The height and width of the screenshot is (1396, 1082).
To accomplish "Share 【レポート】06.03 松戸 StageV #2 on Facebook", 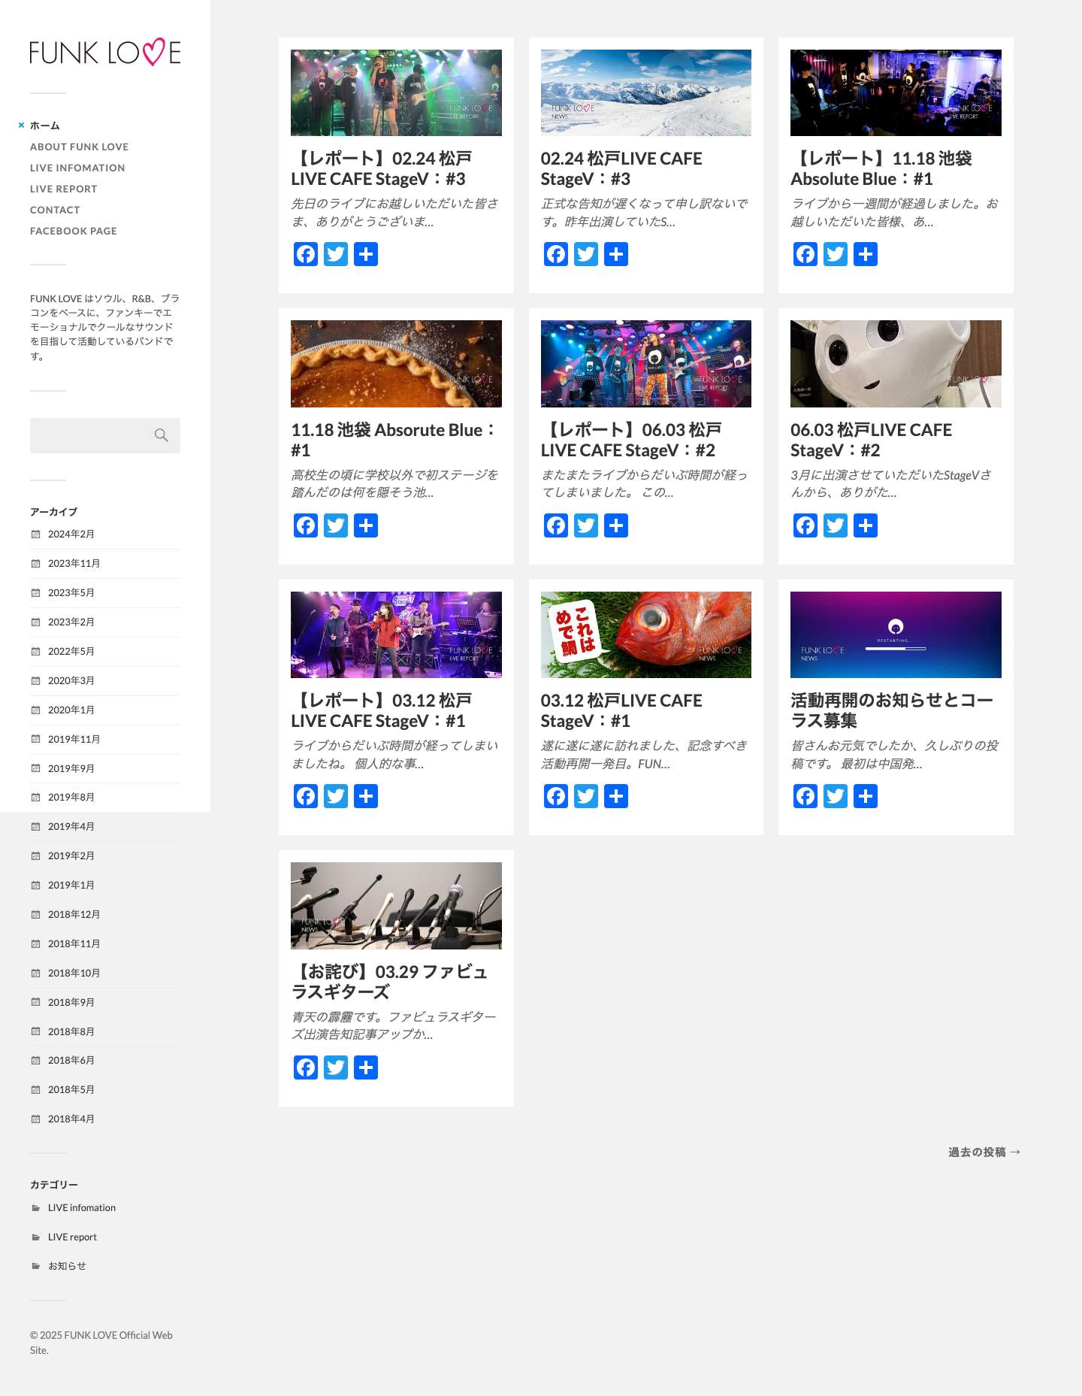I will [x=556, y=525].
